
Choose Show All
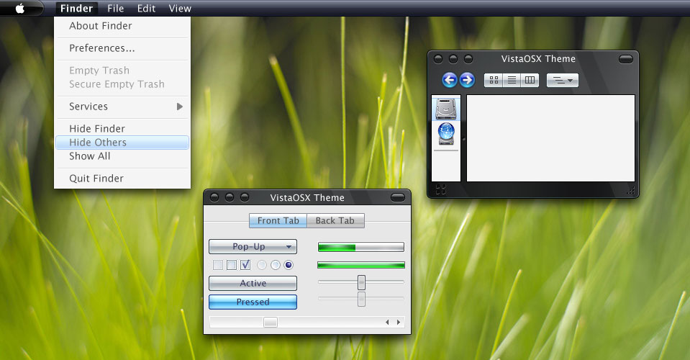pyautogui.click(x=122, y=156)
